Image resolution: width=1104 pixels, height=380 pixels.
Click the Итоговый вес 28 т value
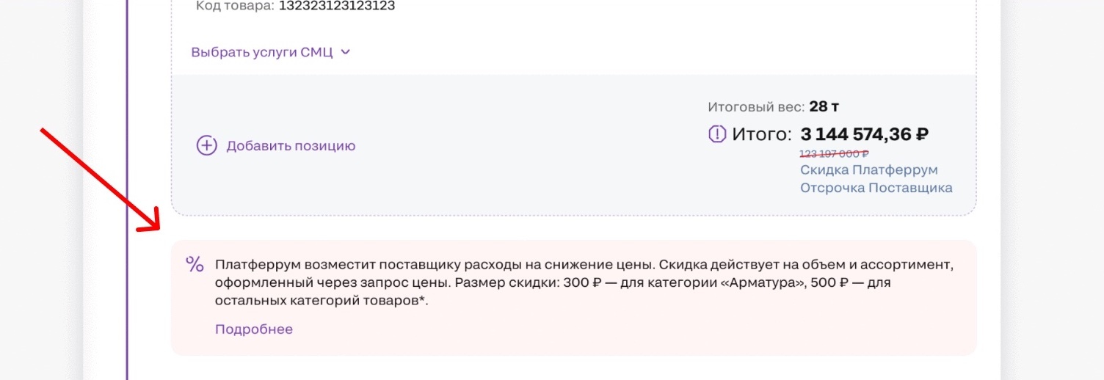[x=824, y=107]
